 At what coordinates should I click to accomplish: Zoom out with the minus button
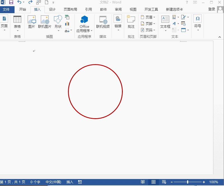[172, 182]
